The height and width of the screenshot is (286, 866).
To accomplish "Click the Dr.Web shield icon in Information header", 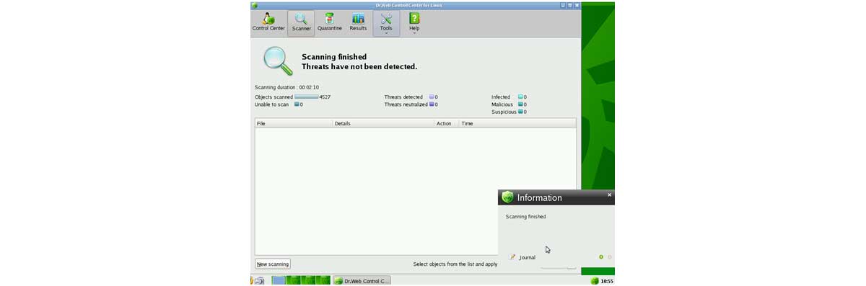I will (x=508, y=197).
